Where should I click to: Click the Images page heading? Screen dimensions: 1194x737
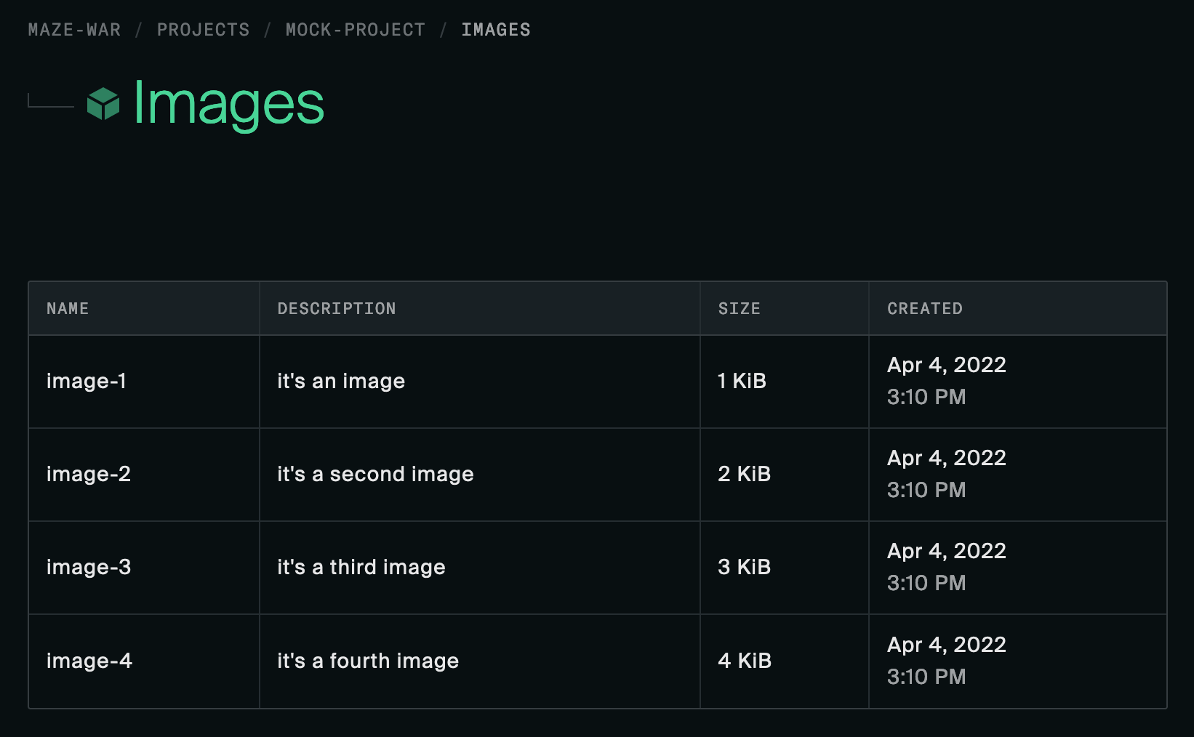[x=228, y=104]
